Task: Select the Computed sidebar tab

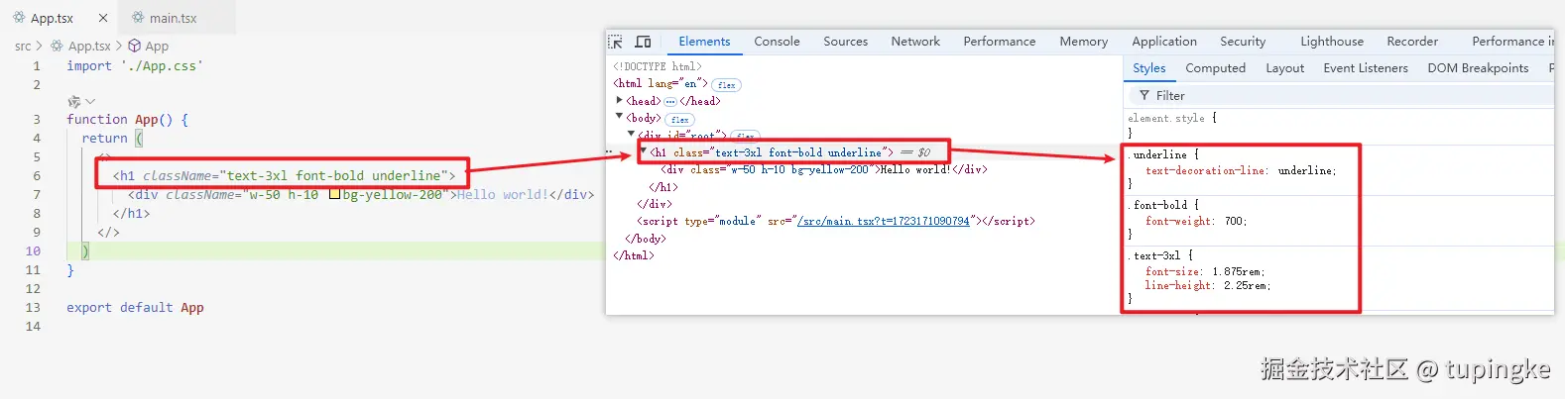Action: (x=1215, y=68)
